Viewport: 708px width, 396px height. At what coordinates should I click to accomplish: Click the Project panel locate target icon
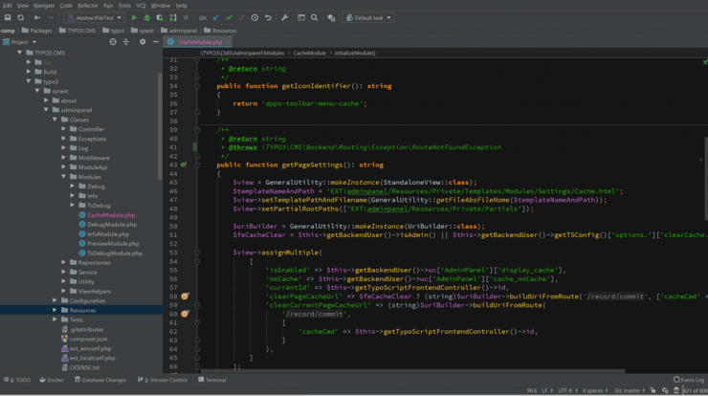click(x=113, y=41)
